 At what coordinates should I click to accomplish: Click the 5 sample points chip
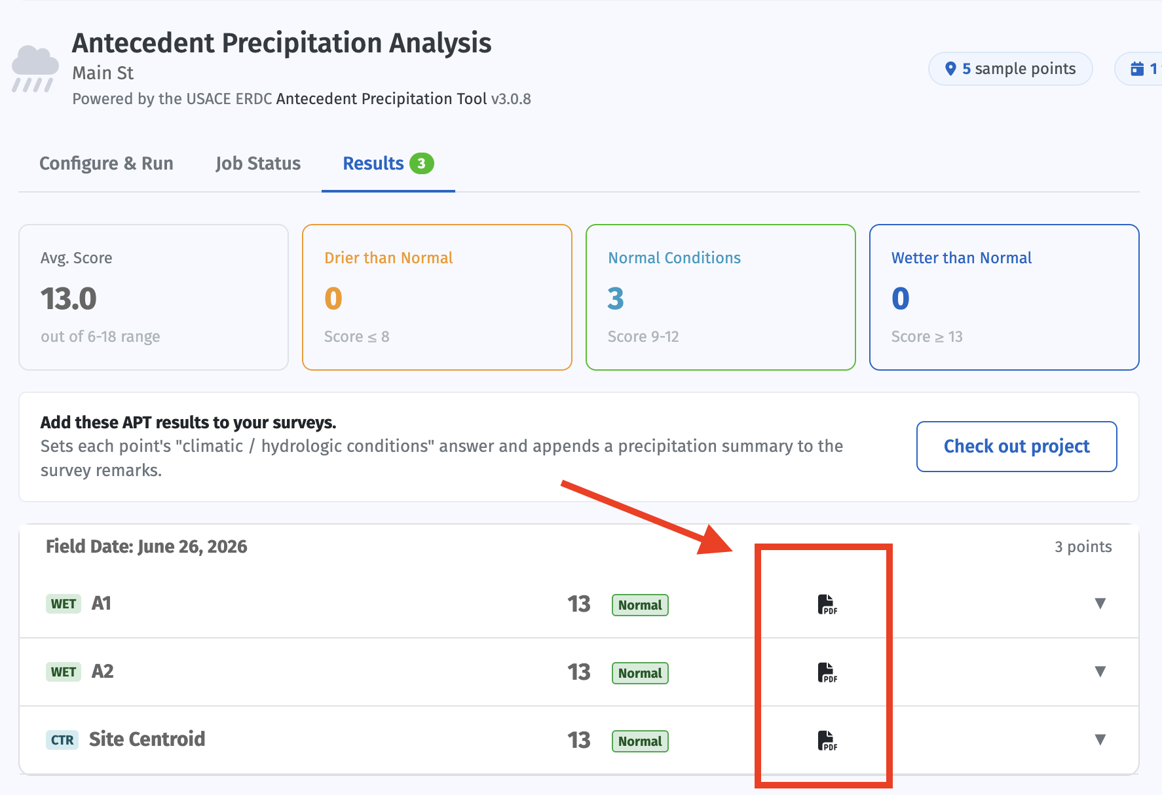(x=1011, y=69)
